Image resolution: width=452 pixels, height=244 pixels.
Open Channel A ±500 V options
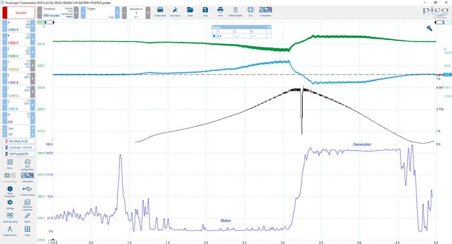click(19, 26)
